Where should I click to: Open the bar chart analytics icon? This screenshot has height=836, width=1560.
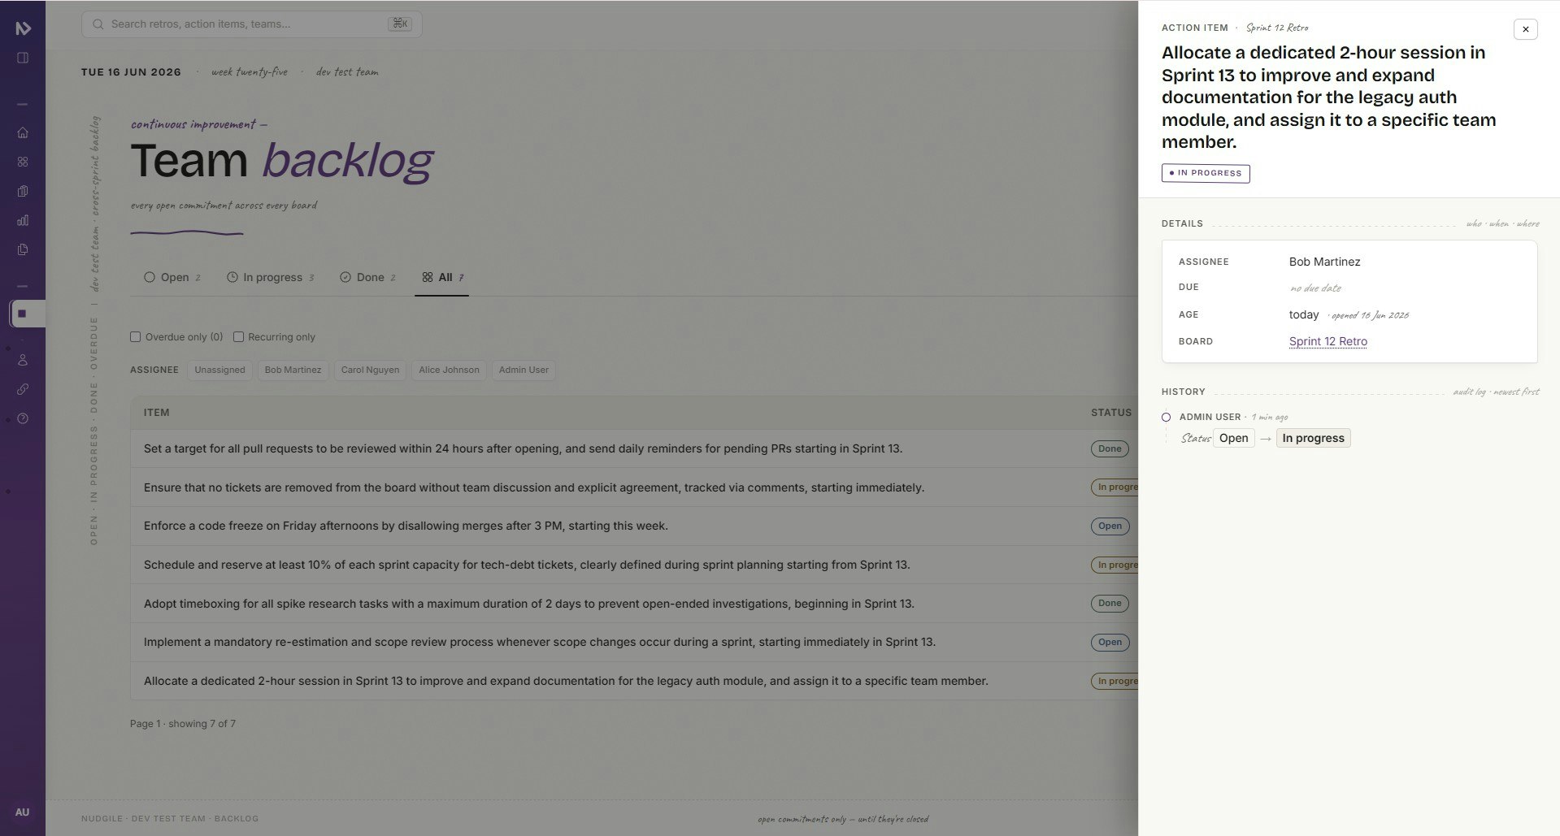tap(23, 220)
